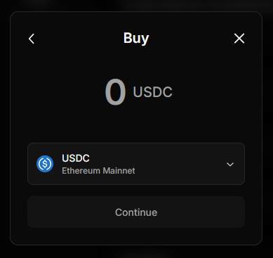Open the asset picker row labeled USDC
Screen dimensions: 273x258
click(136, 164)
